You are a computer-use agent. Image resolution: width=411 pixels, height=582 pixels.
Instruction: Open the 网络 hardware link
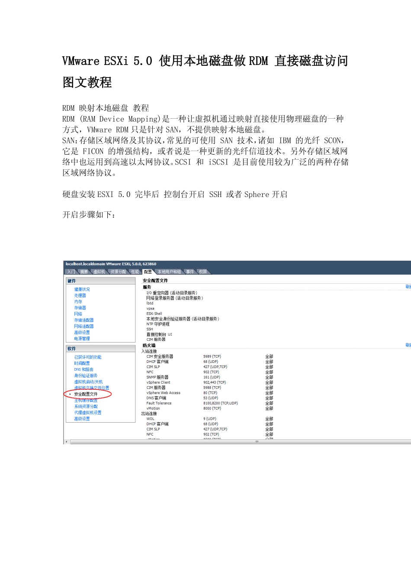(78, 314)
